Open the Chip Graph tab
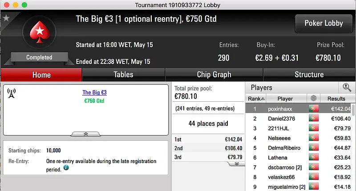Viewport: 356px width, 191px height. click(x=214, y=75)
